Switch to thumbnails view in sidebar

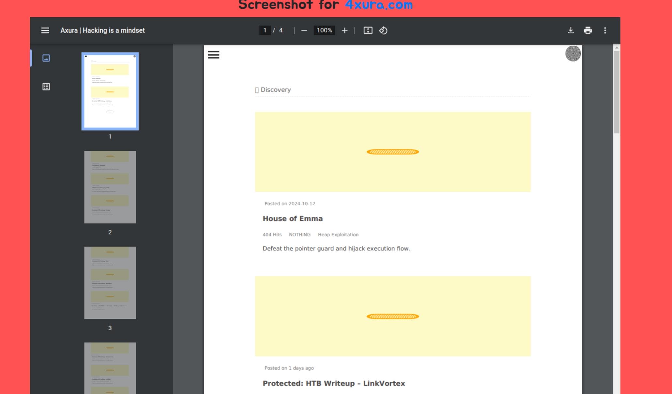coord(46,58)
